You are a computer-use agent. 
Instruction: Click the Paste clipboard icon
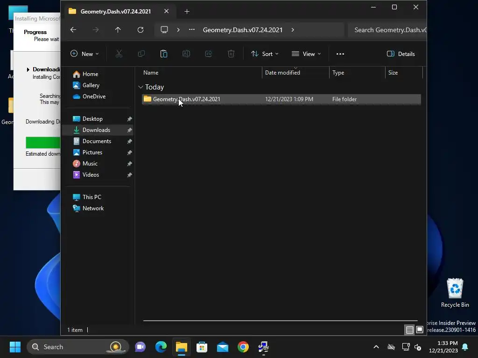(164, 54)
